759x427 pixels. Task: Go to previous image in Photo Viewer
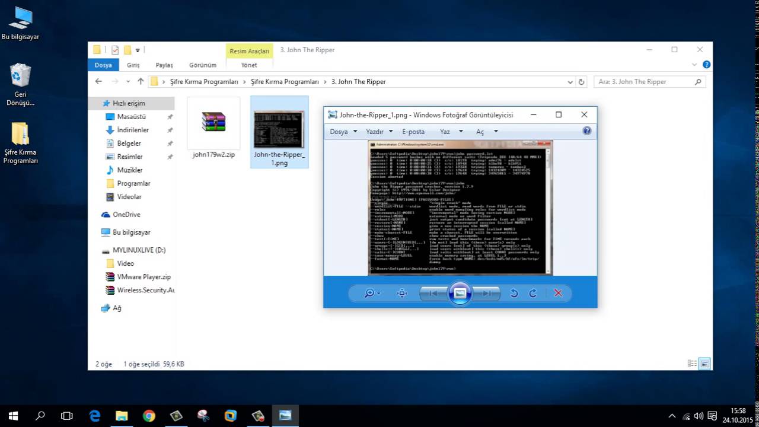434,293
